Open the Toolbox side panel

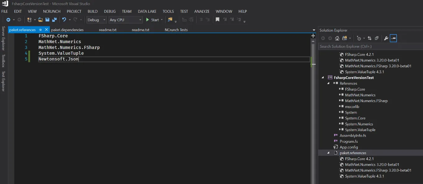pyautogui.click(x=3, y=61)
